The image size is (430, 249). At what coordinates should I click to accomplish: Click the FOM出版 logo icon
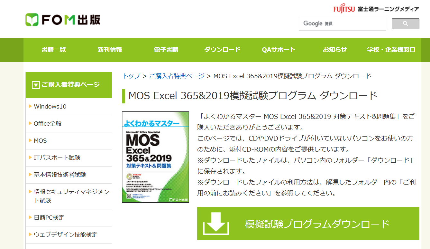(31, 19)
